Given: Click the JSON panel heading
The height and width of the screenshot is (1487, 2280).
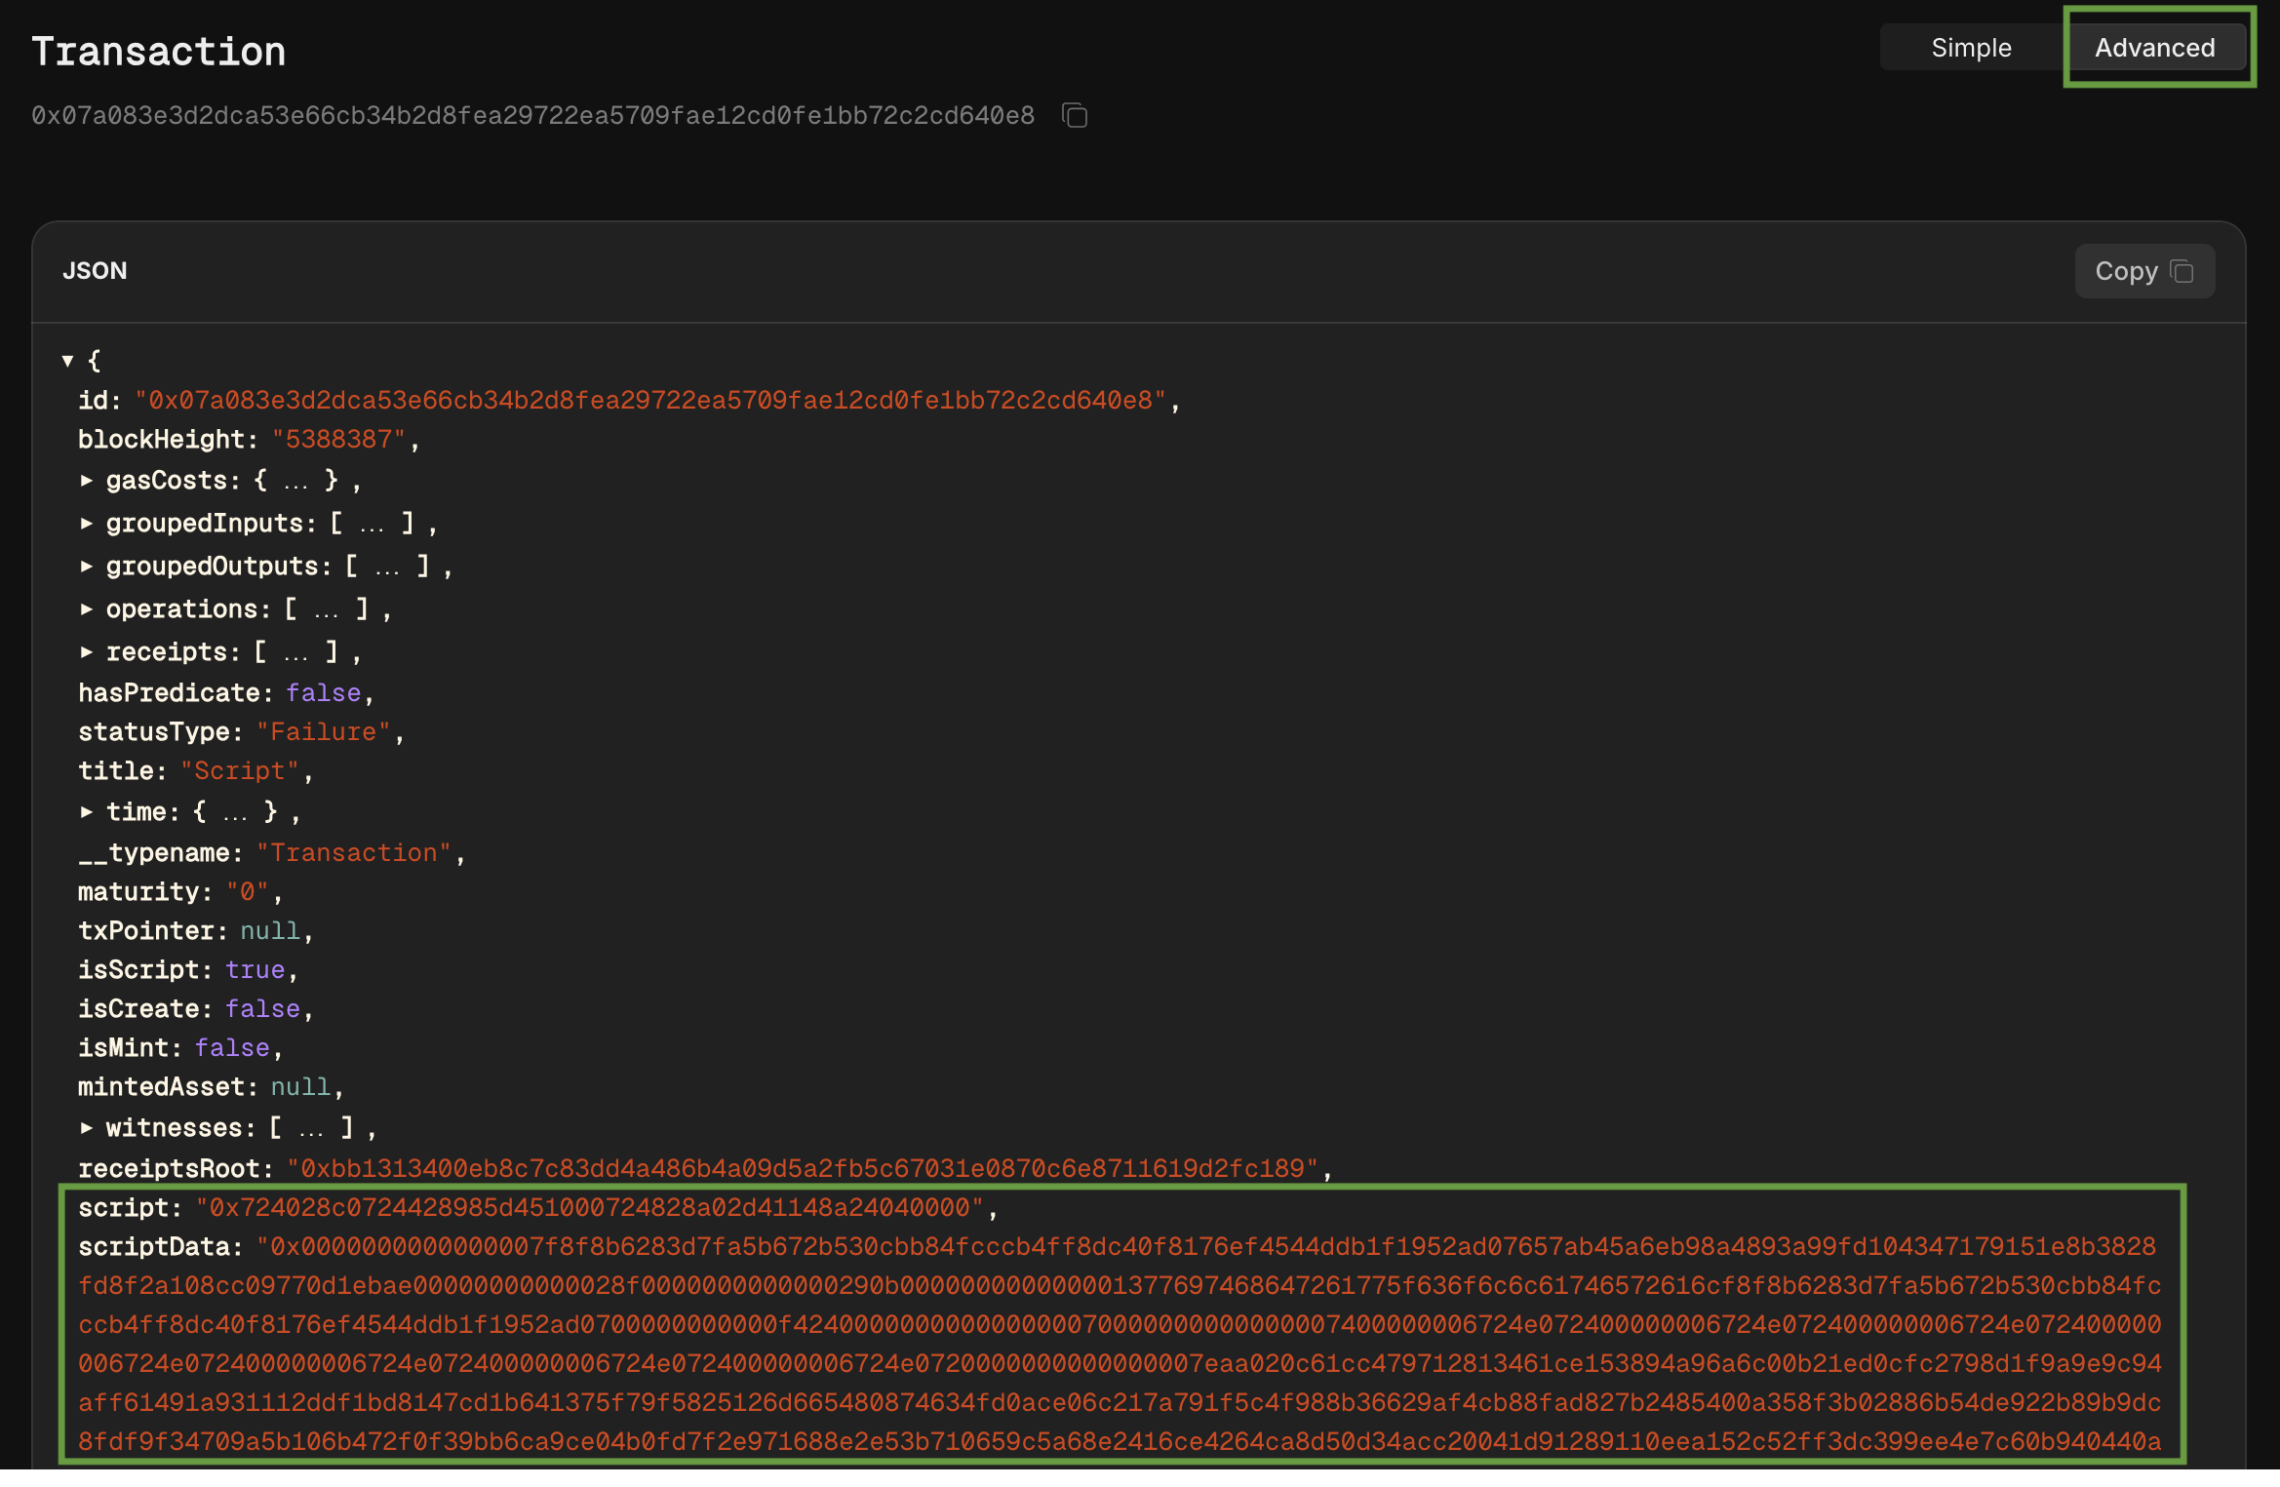Looking at the screenshot, I should (95, 271).
